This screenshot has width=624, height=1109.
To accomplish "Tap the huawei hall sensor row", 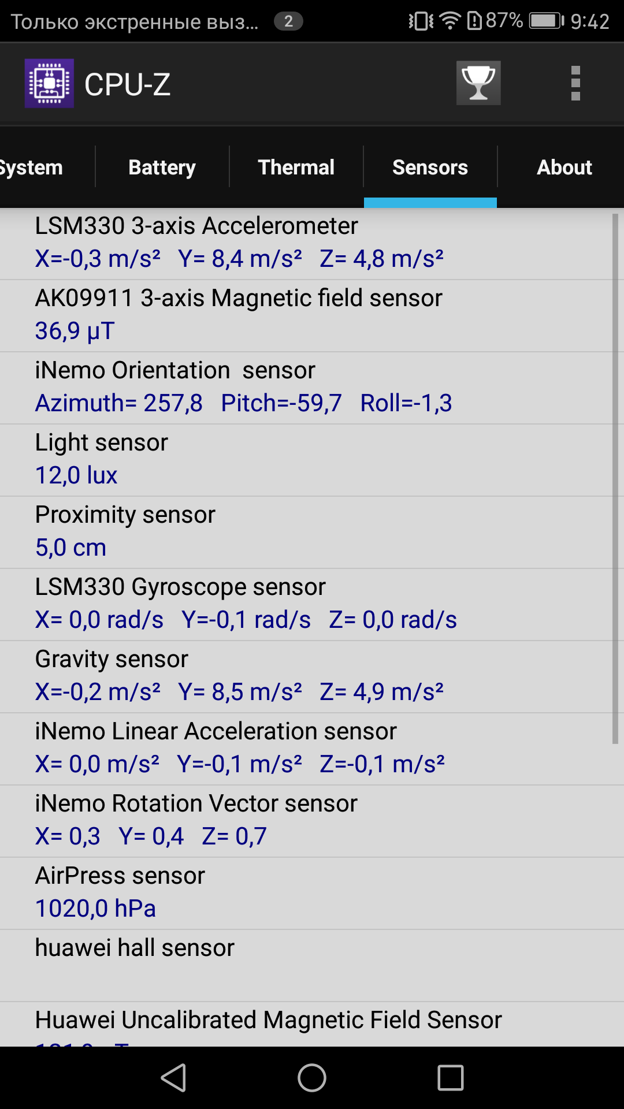I will coord(306,966).
